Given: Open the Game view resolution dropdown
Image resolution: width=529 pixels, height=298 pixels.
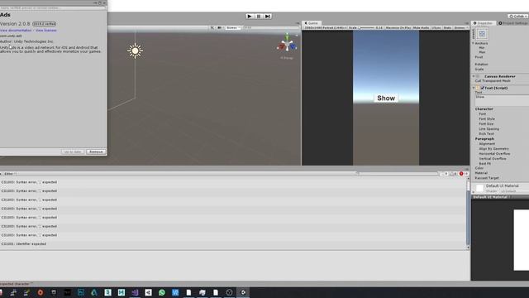Looking at the screenshot, I should (326, 27).
